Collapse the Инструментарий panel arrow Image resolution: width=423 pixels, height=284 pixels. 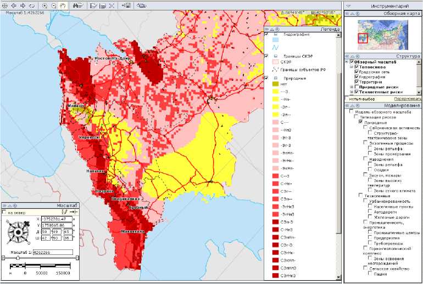click(348, 5)
